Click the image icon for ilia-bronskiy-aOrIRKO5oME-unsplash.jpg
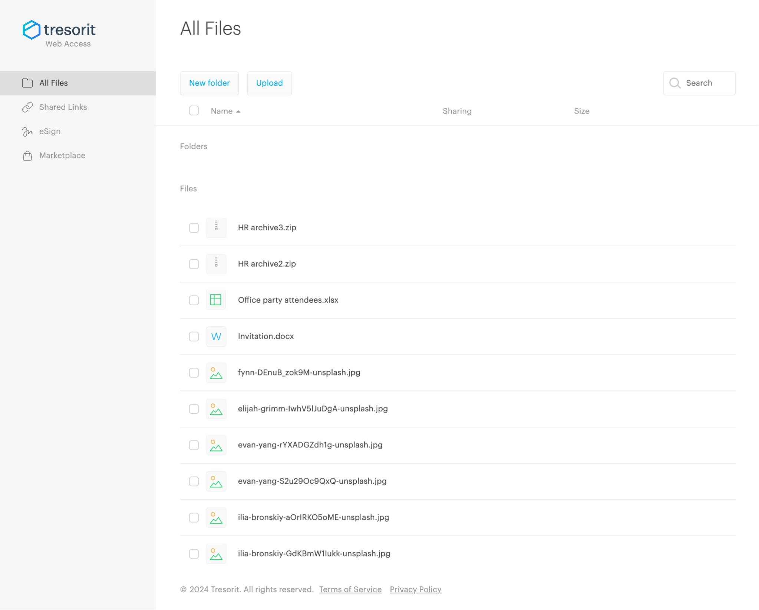Image resolution: width=759 pixels, height=610 pixels. [216, 518]
